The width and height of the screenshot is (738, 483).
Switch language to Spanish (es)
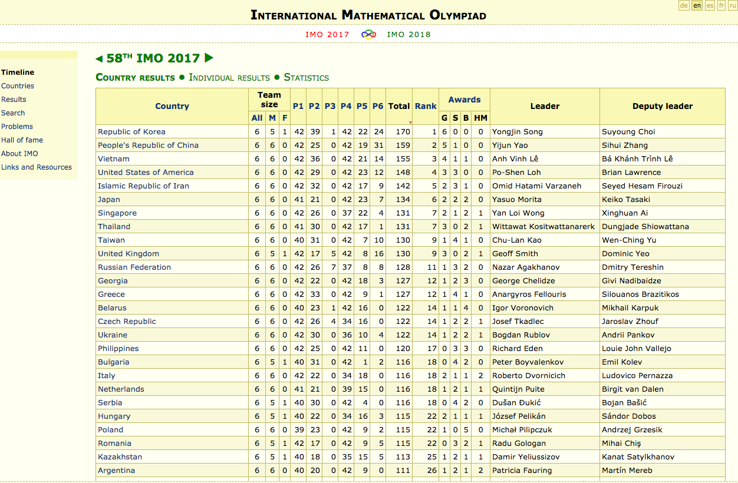[710, 5]
